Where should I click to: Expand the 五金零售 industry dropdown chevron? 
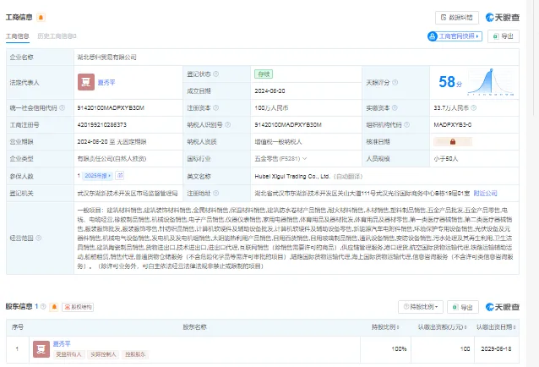(x=305, y=159)
